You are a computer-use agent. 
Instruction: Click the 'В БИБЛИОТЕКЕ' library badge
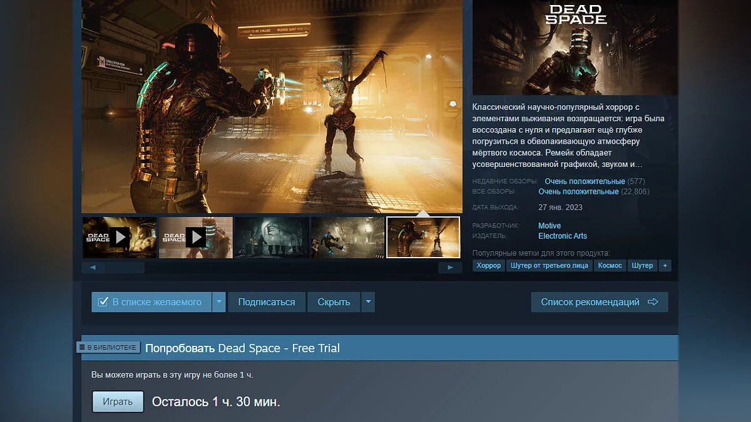(x=108, y=347)
